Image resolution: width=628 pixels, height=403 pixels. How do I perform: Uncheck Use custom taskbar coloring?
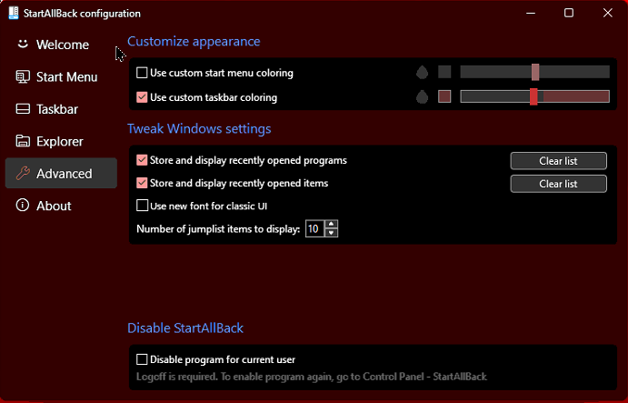[142, 97]
